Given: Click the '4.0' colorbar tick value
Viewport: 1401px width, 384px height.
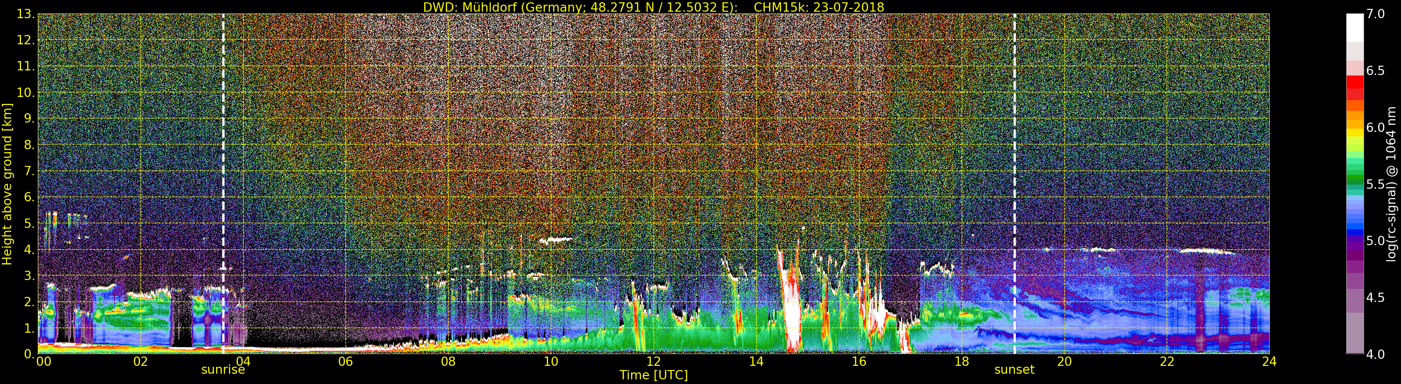Looking at the screenshot, I should [1376, 354].
